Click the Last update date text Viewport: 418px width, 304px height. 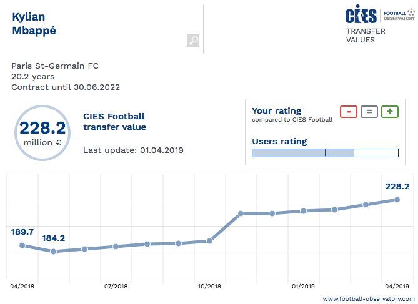(x=133, y=150)
